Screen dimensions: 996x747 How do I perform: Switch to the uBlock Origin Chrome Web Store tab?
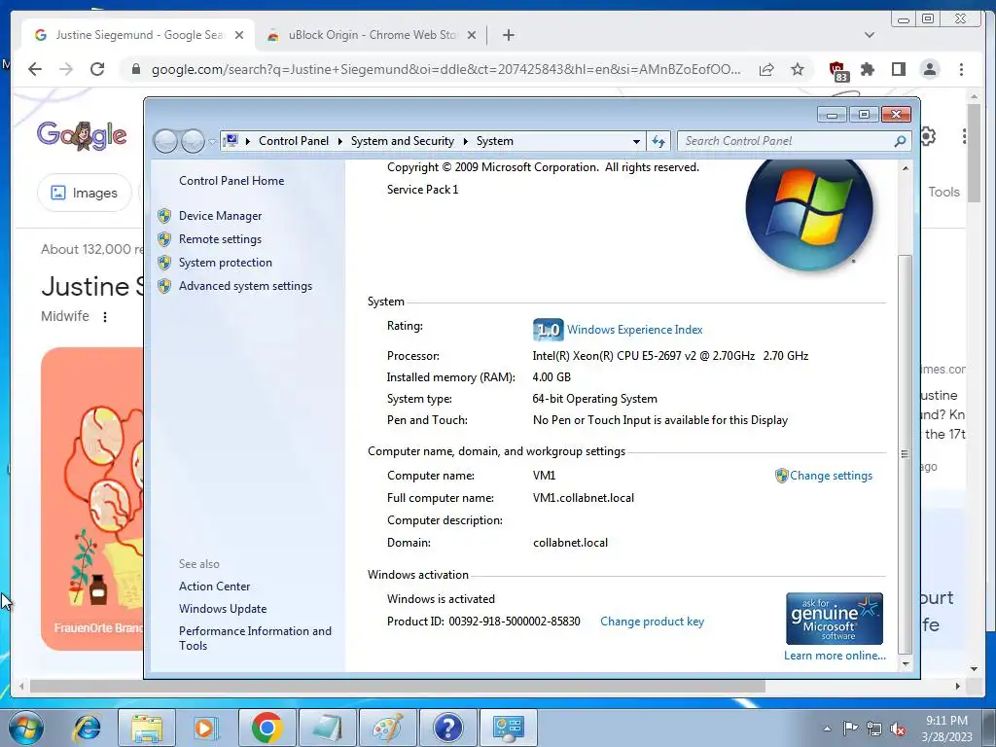click(x=372, y=35)
